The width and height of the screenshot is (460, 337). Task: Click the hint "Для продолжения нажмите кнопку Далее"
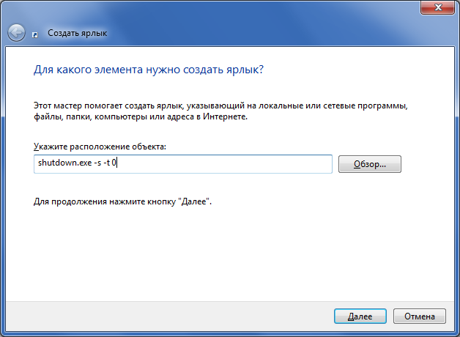[x=123, y=200]
